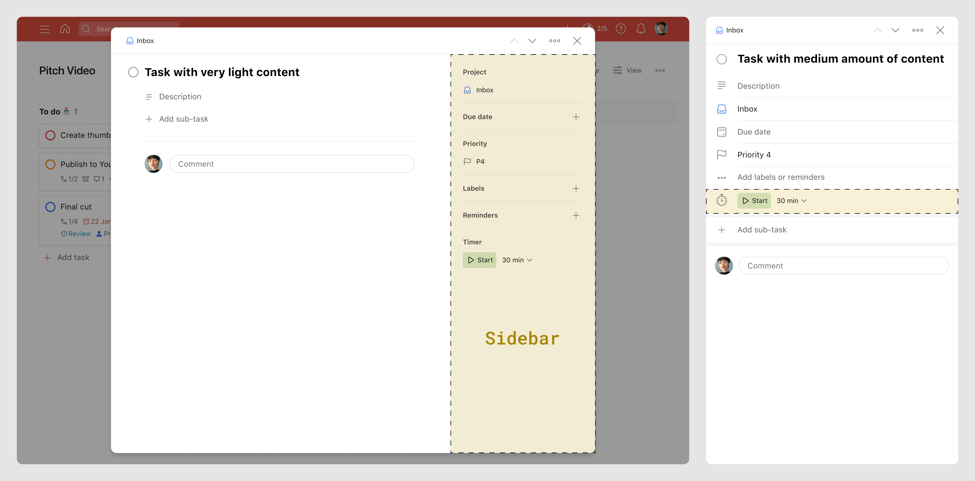Click the flag icon beside Priority 4
Image resolution: width=975 pixels, height=481 pixels.
[x=722, y=155]
